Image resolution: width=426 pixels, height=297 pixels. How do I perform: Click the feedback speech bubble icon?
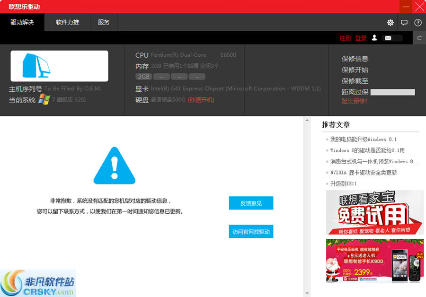[404, 22]
